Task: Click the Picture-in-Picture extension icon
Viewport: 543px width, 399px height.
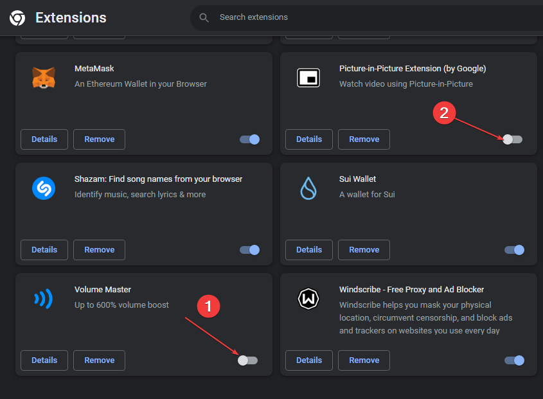Action: click(x=308, y=78)
